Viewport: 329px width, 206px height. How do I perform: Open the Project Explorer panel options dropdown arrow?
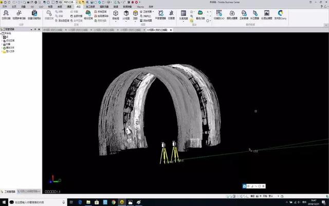[31, 30]
